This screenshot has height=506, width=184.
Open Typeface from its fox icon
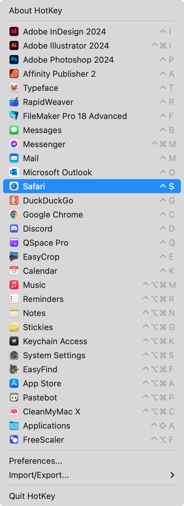[14, 88]
